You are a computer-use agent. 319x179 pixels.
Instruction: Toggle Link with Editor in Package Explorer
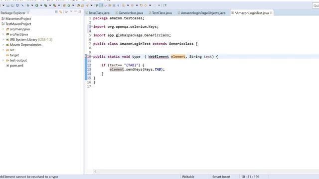tap(61, 12)
